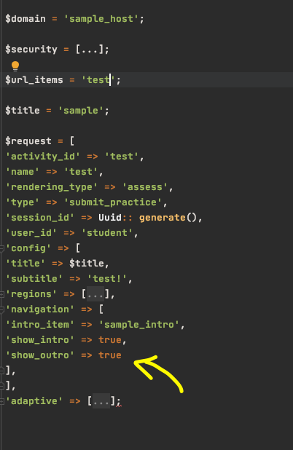The height and width of the screenshot is (450, 293).
Task: Click the yellow lightbulb intention icon
Action: tap(15, 66)
